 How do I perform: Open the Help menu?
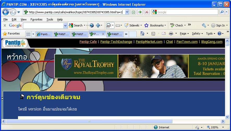click(x=60, y=19)
